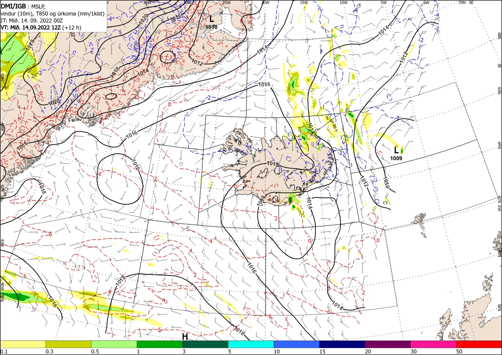Click the '70N 5E' label in top-right corner
This screenshot has height=355, width=502.
(466, 3)
